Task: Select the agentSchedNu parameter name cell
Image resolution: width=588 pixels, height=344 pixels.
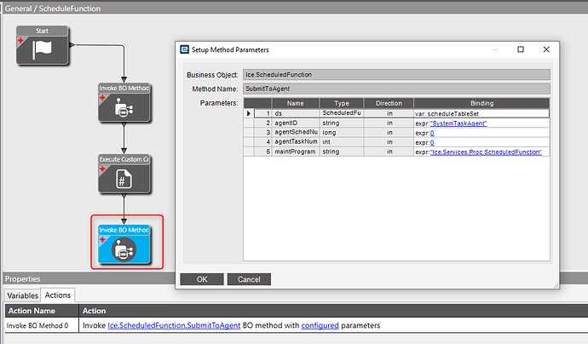Action: pos(296,132)
